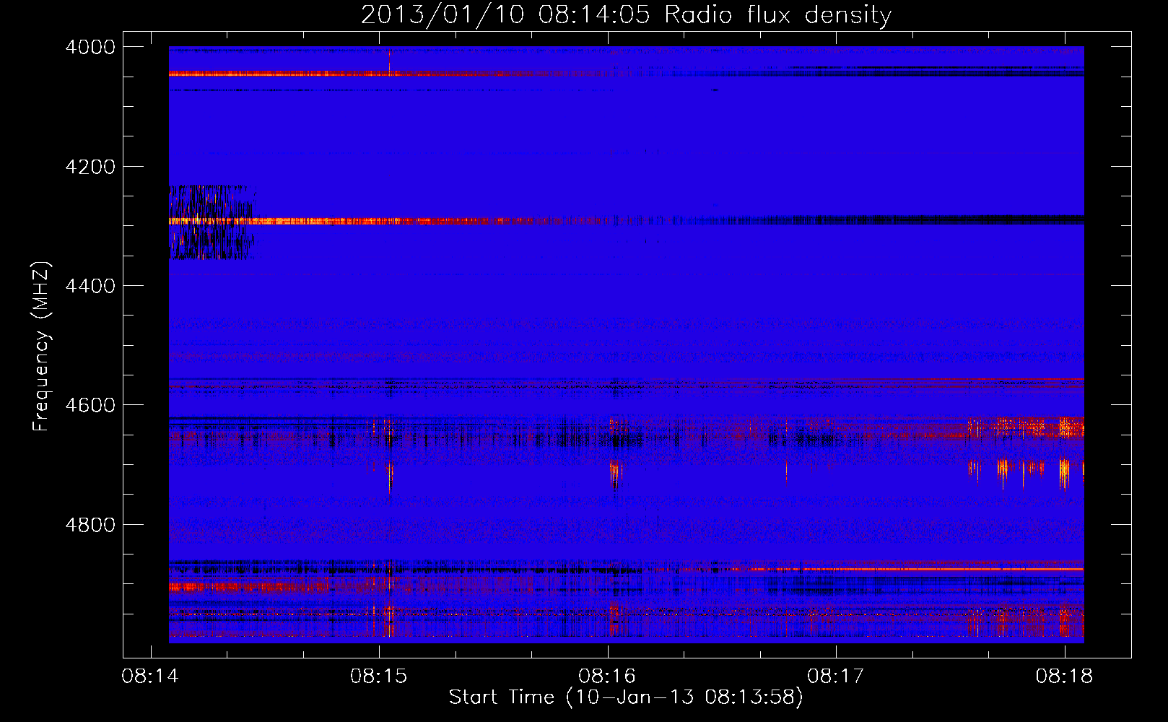
Task: Click the 08:14 time axis label
Action: [150, 677]
